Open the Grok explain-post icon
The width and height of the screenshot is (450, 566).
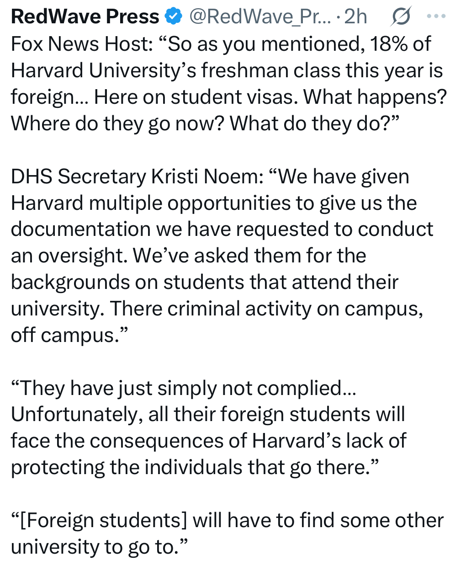point(401,16)
